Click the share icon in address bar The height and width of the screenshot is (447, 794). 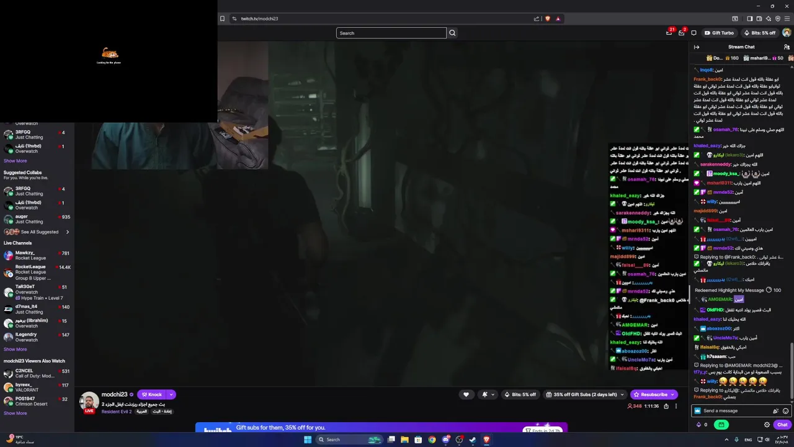coord(537,19)
